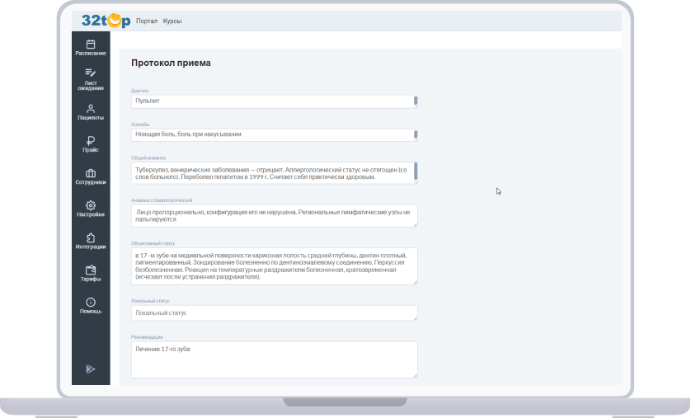
Task: Click the Диагноз field with Пульпит
Action: coord(274,101)
